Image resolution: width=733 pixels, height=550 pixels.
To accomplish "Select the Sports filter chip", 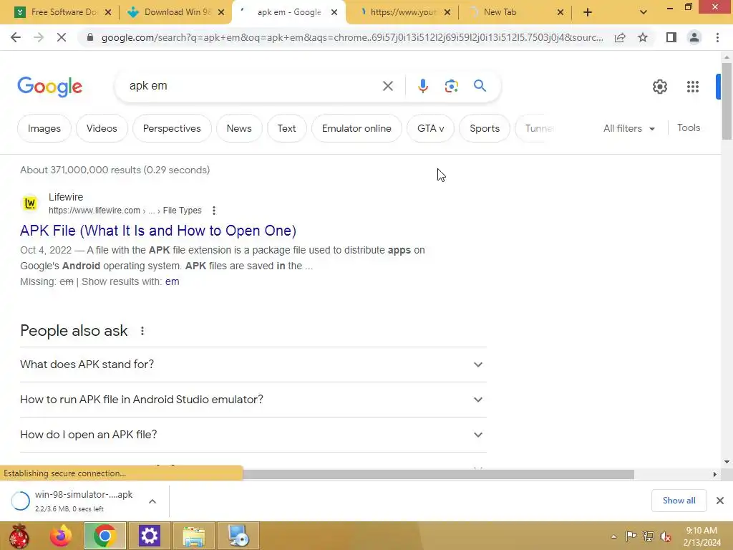I will click(x=485, y=128).
